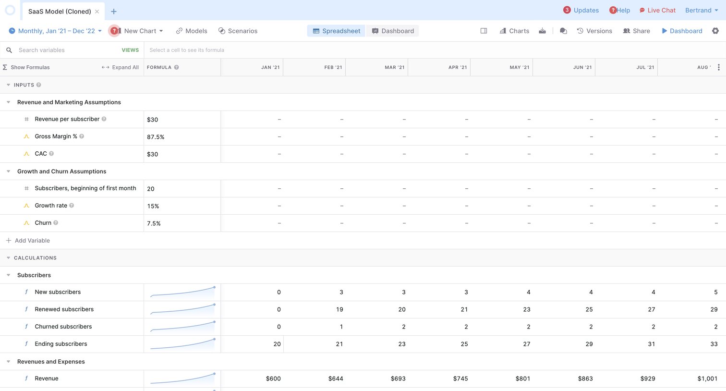Add a new tab with plus icon
Screen dimensions: 726x391
coord(114,12)
